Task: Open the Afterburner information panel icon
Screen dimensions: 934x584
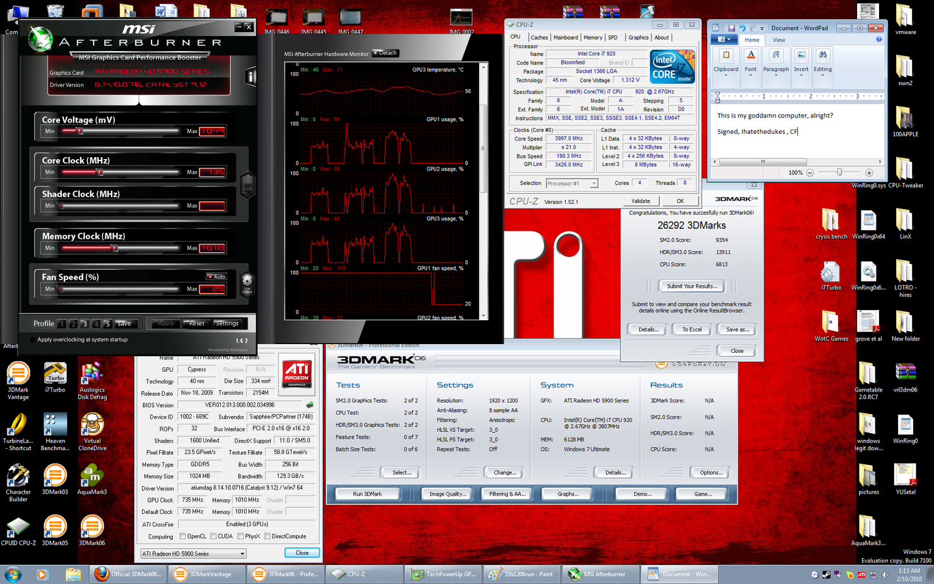Action: click(251, 76)
